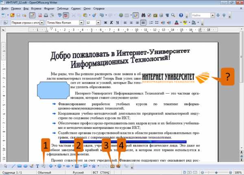
Task: Expand the Stars shapes dropdown arrow
Action: [x=98, y=166]
